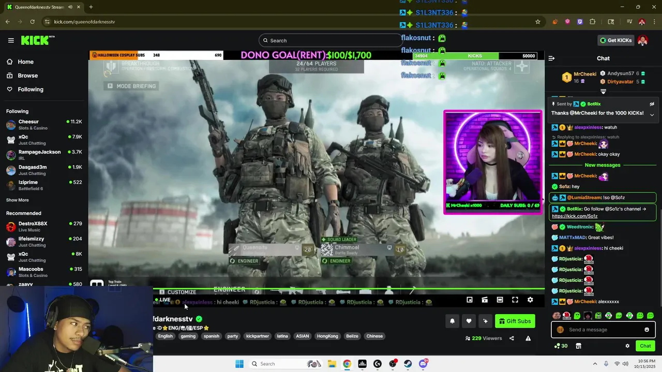This screenshot has width=662, height=372.
Task: Click the Belize tag
Action: pyautogui.click(x=352, y=336)
